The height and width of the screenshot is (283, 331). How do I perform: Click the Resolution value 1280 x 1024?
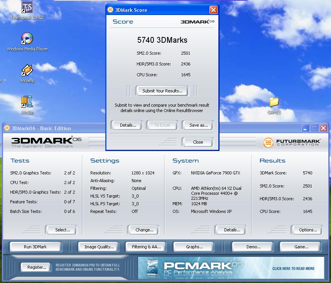pyautogui.click(x=143, y=173)
